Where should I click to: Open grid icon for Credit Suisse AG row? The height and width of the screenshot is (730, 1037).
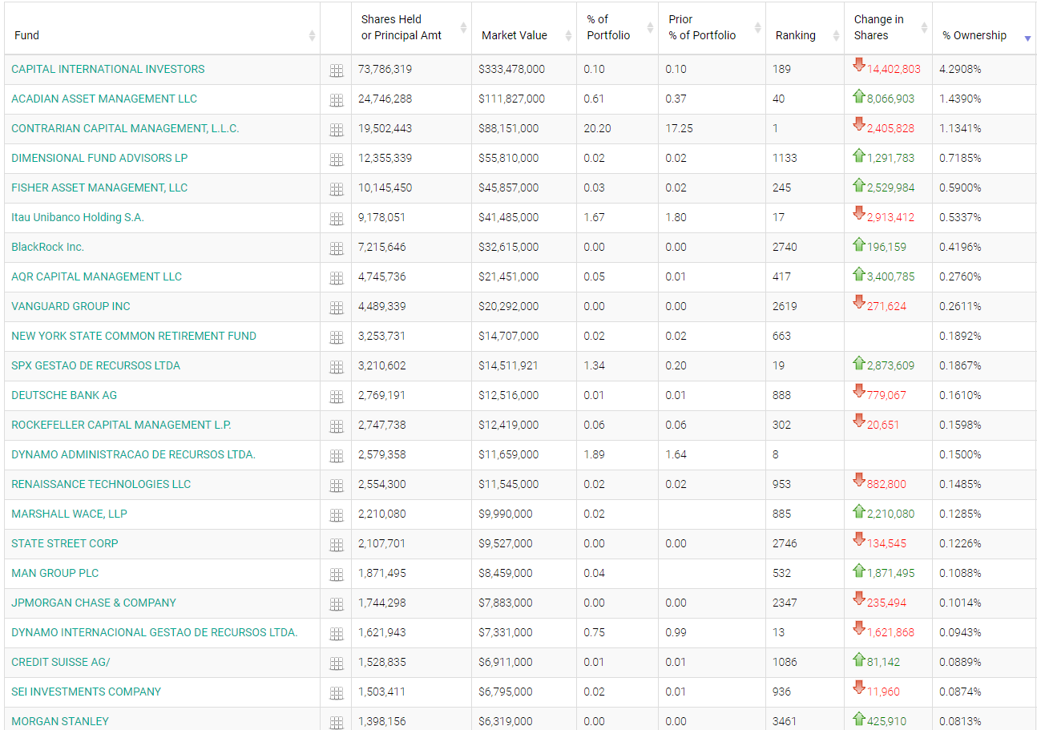(337, 663)
